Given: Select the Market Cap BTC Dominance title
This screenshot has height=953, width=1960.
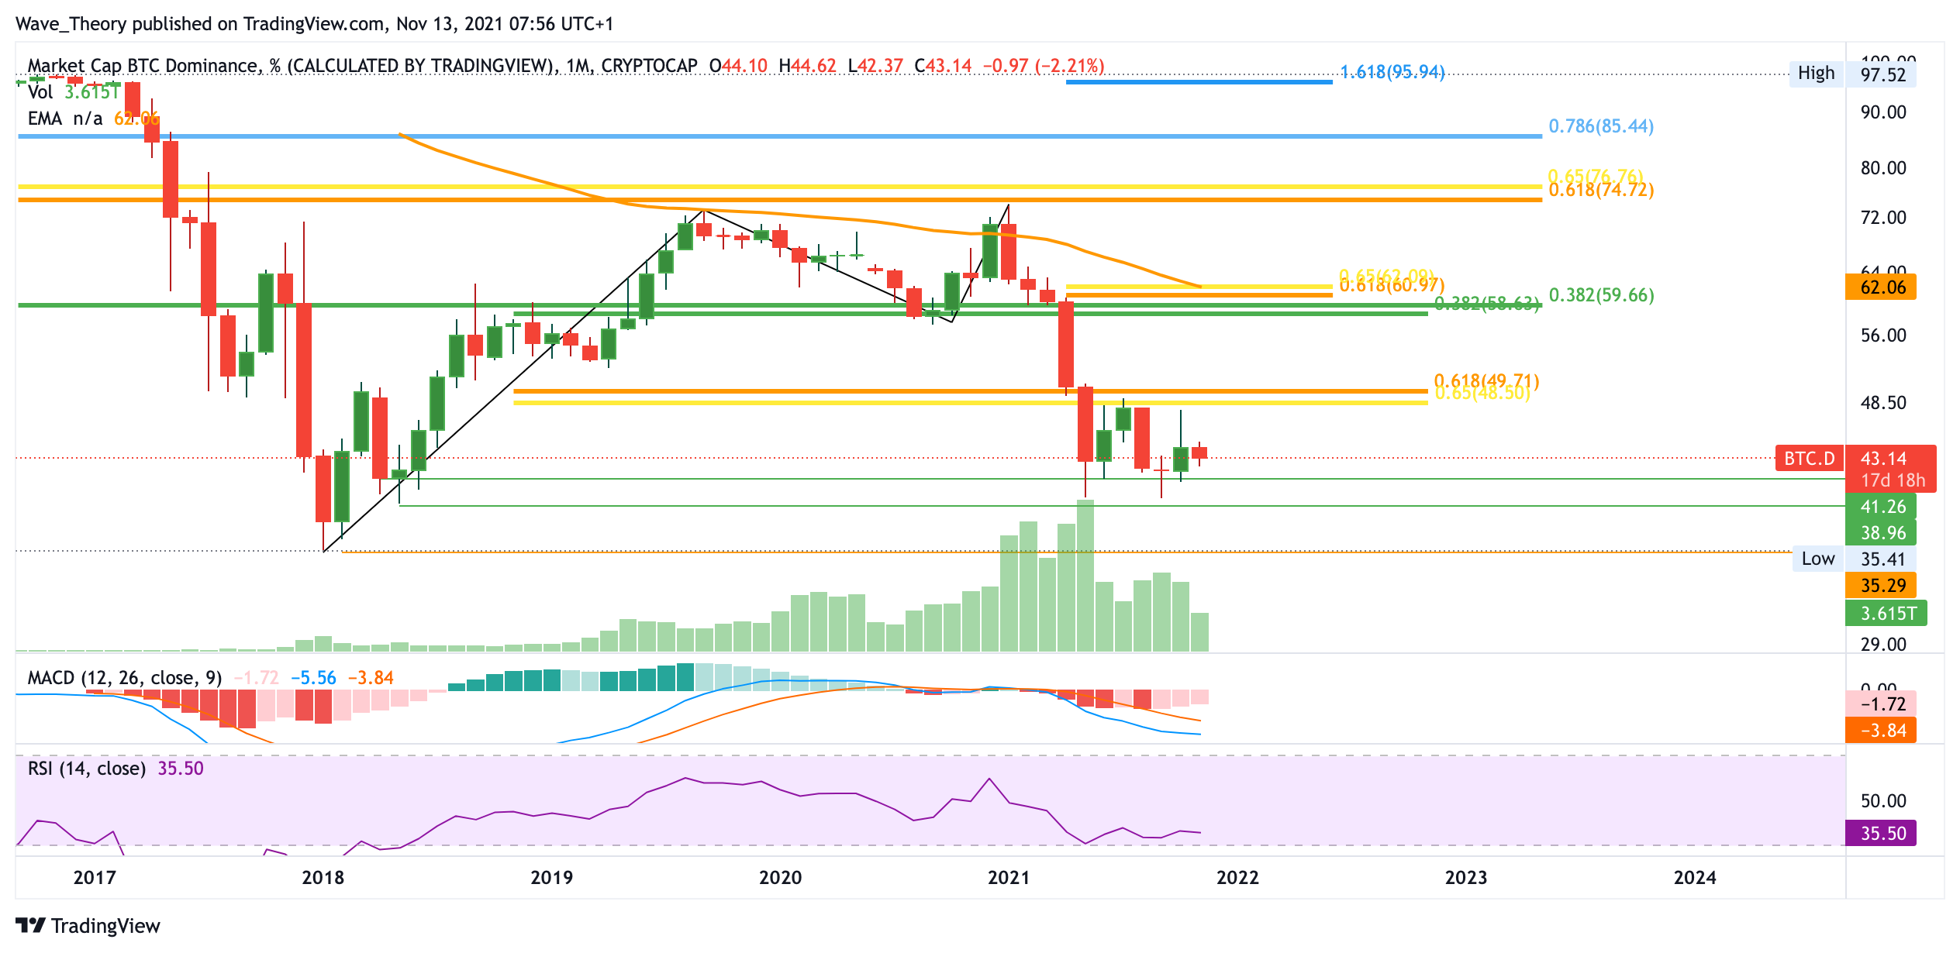Looking at the screenshot, I should [x=142, y=66].
